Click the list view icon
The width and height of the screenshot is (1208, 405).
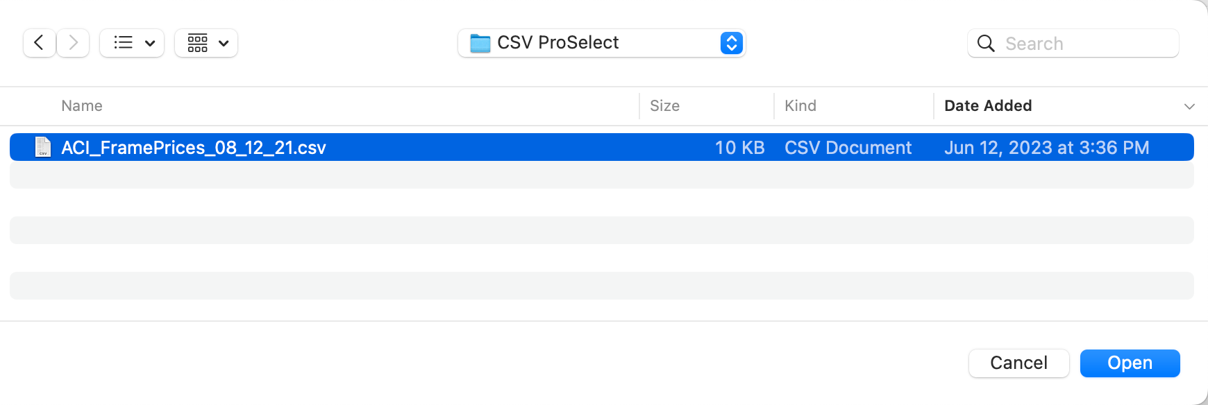(123, 43)
